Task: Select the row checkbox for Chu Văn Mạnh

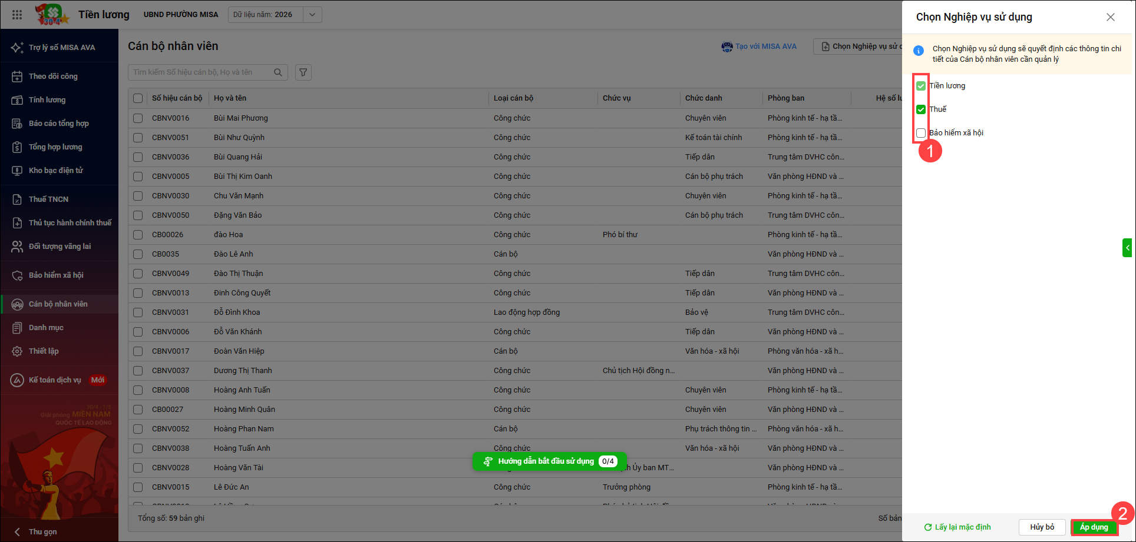Action: coord(138,196)
